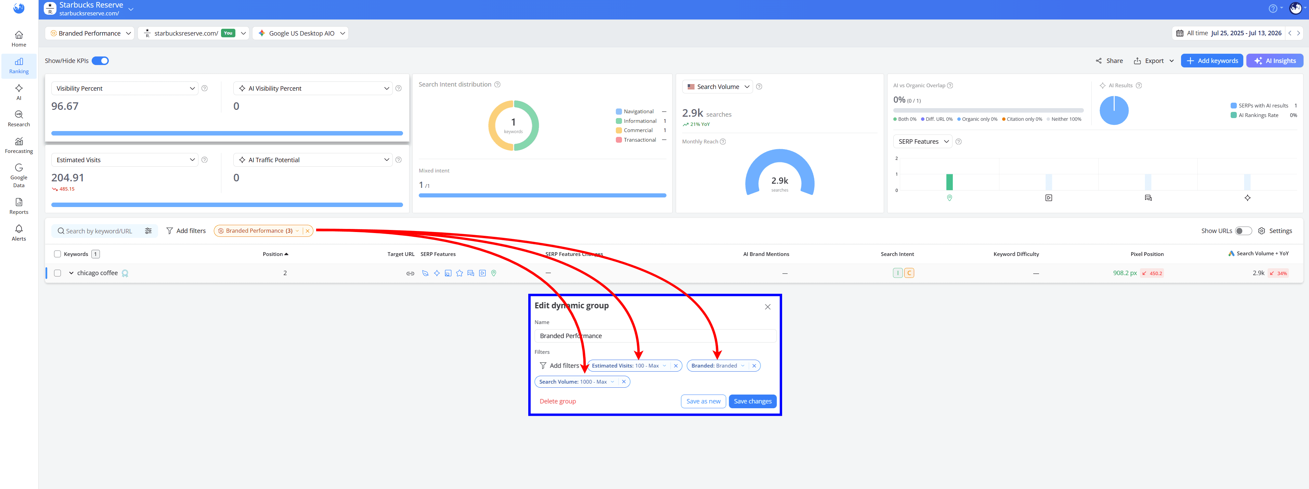Open the Research sidebar section
This screenshot has height=489, width=1309.
tap(19, 119)
